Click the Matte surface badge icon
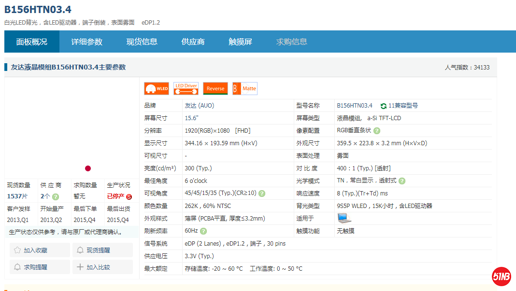This screenshot has height=291, width=516. pos(245,89)
